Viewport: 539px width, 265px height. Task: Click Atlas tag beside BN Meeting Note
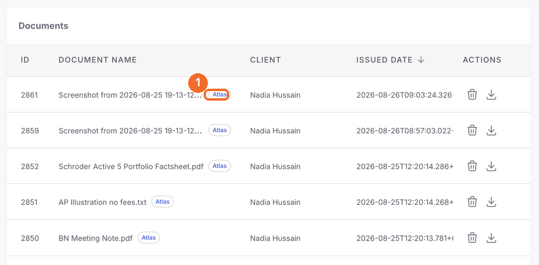click(149, 238)
